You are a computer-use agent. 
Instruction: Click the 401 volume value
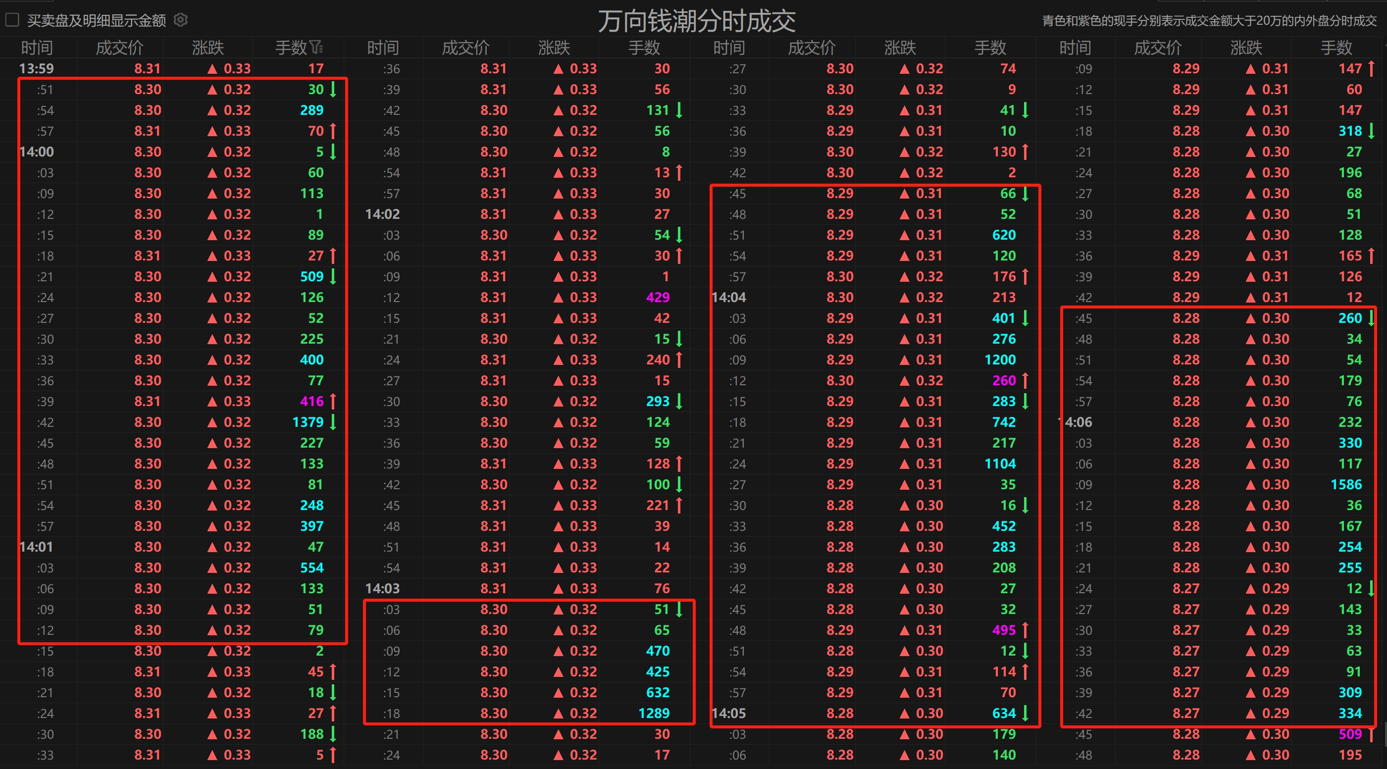tap(1004, 318)
